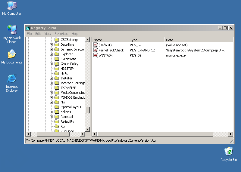Expand the MS-DOS Emulation key
This screenshot has height=172, width=241.
pos(51,98)
